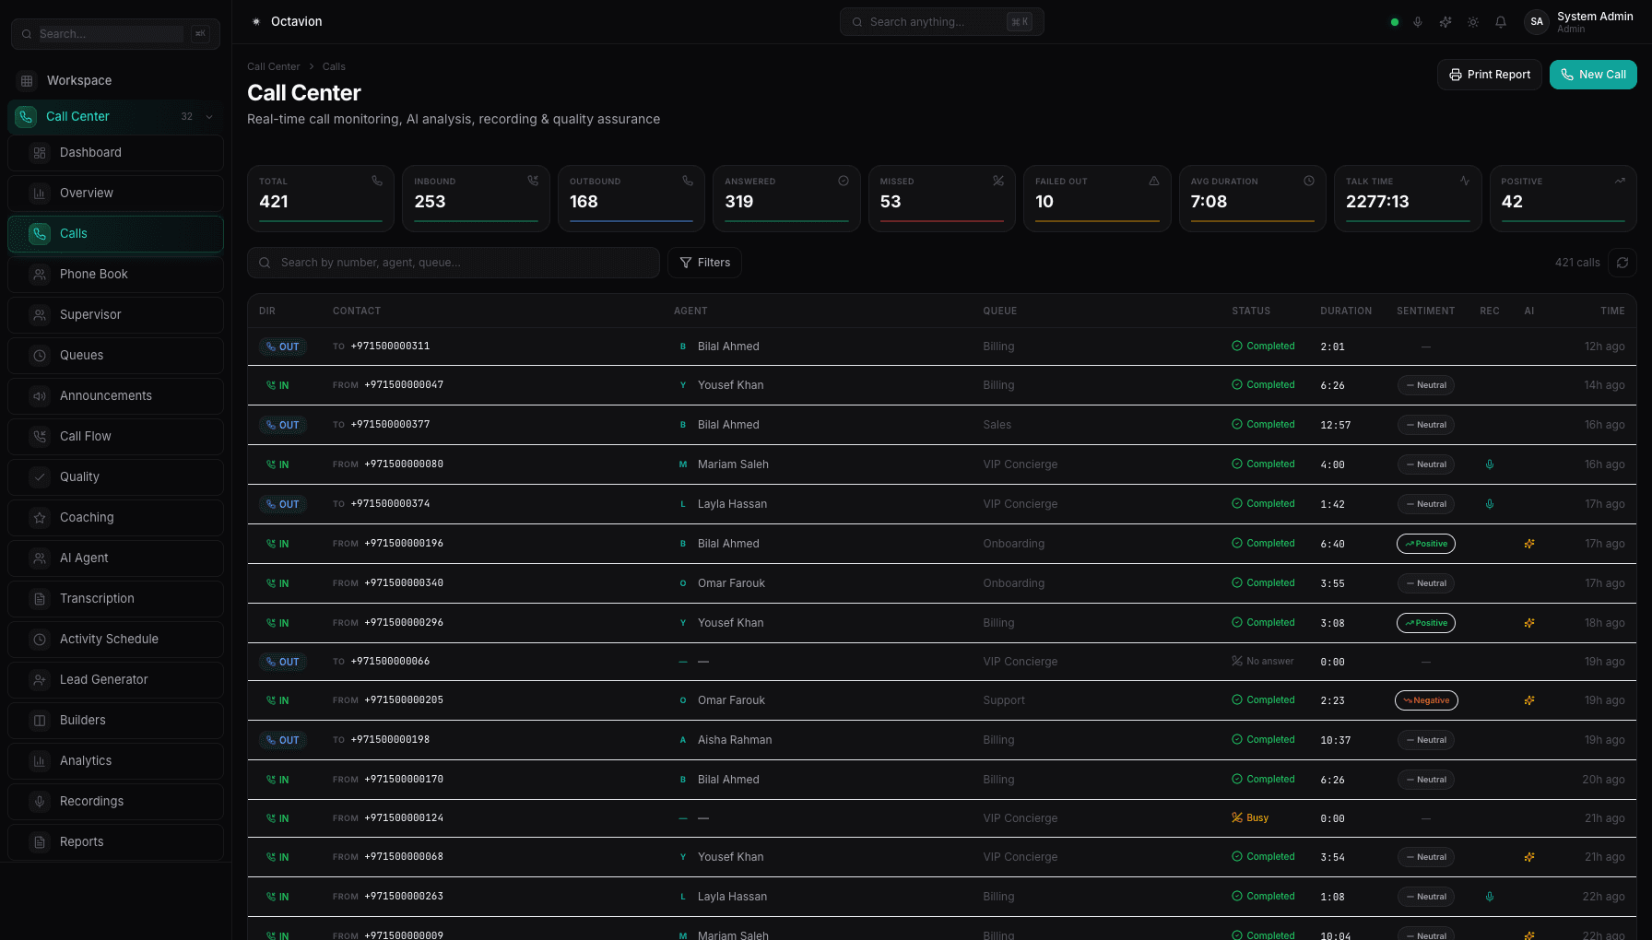Click Print Report button
The height and width of the screenshot is (940, 1652).
[1490, 75]
